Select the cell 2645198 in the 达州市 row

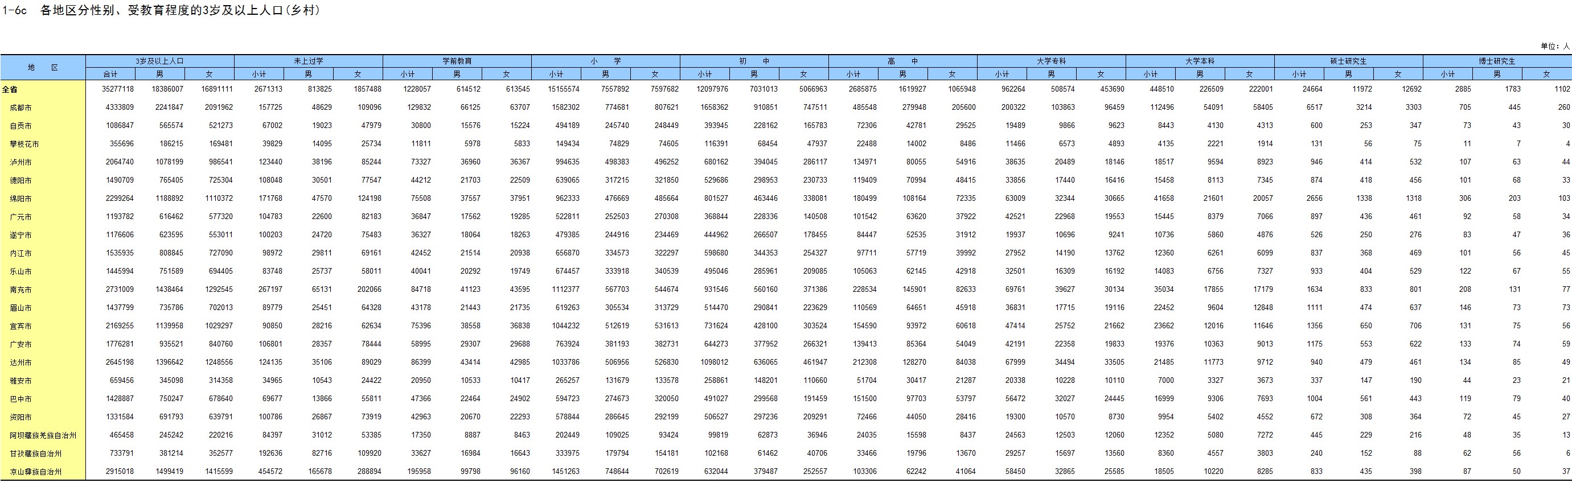pyautogui.click(x=120, y=362)
